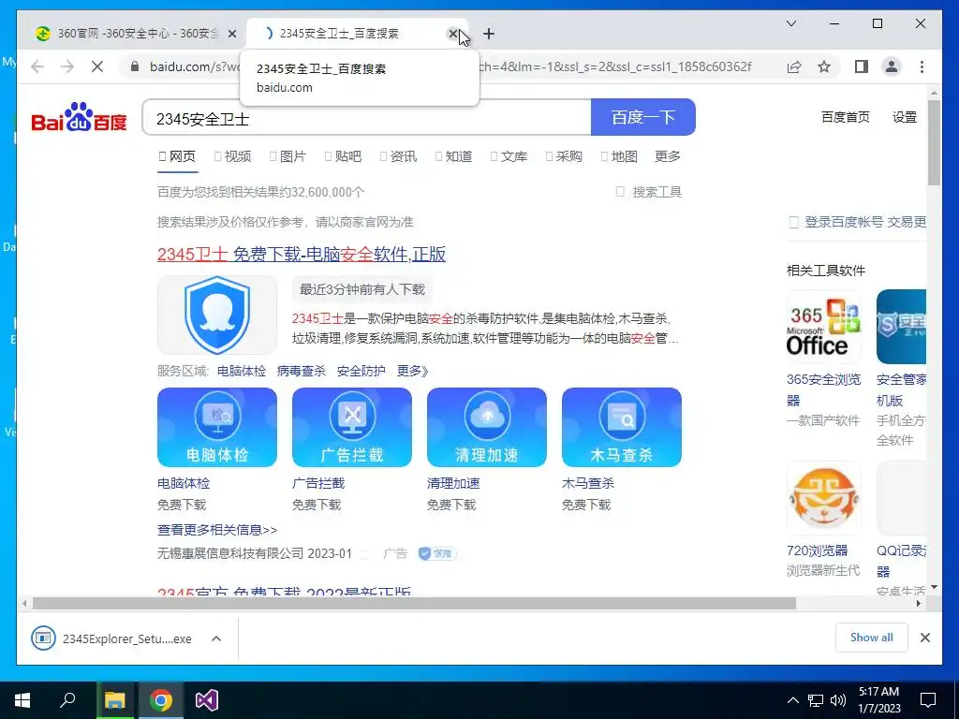Open Windows Start menu
The height and width of the screenshot is (719, 959).
click(22, 700)
